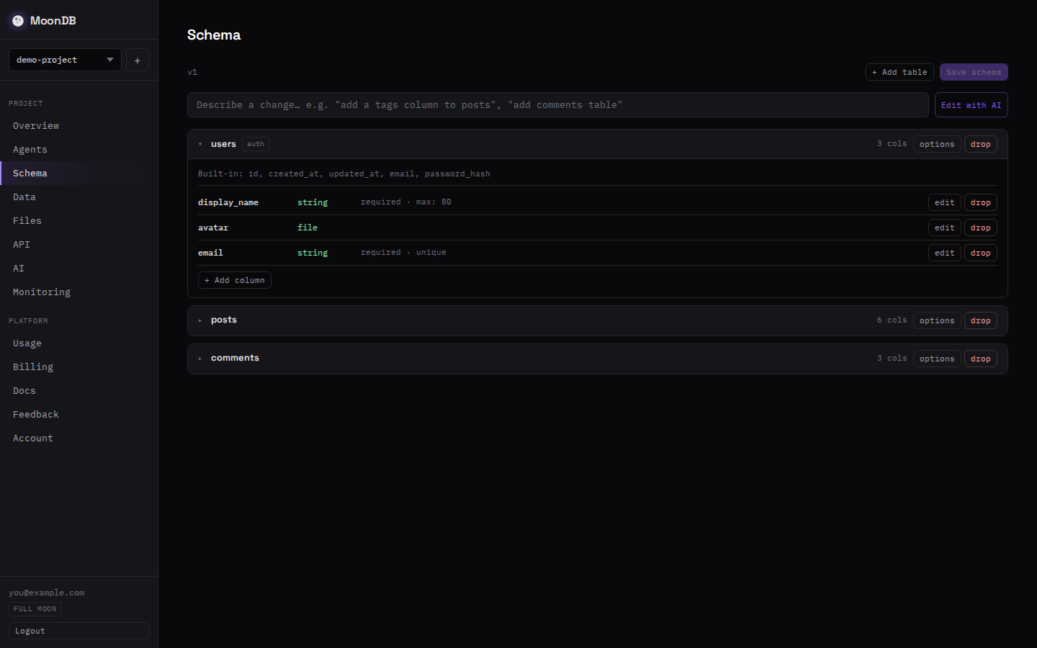Open the Docs link
Screen dimensions: 1037x648
click(x=79, y=391)
